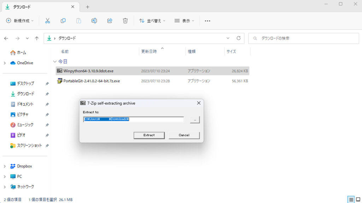Collapse the 今日 group header
The width and height of the screenshot is (362, 203).
55,61
